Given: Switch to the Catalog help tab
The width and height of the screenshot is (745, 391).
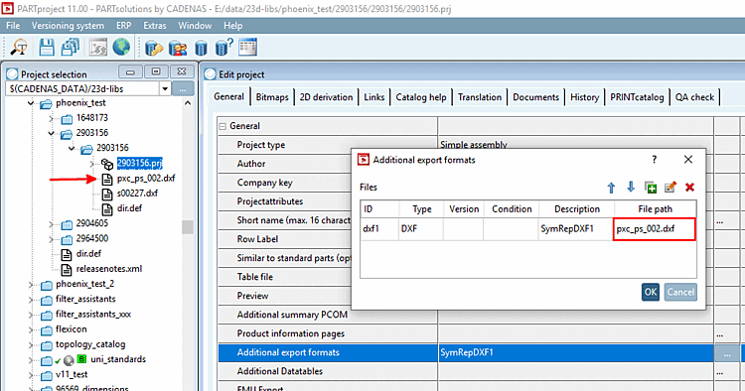Looking at the screenshot, I should click(421, 97).
